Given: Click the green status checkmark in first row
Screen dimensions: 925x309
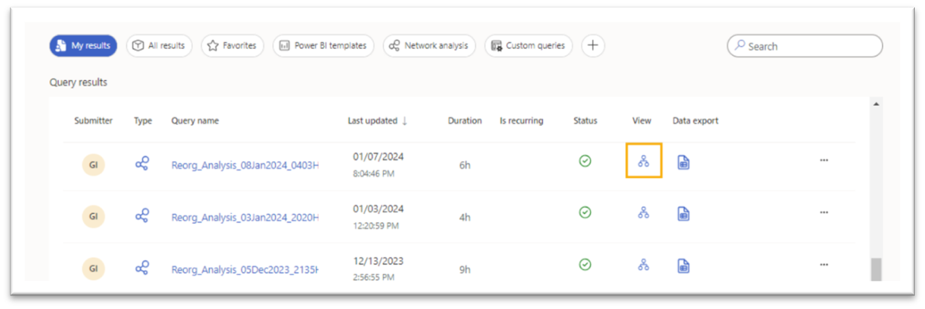Looking at the screenshot, I should (x=585, y=161).
